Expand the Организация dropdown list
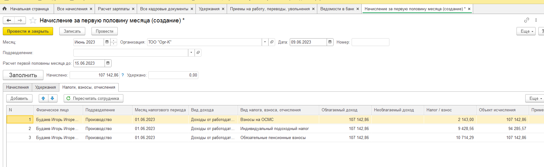Image resolution: width=544 pixels, height=167 pixels. [x=265, y=42]
